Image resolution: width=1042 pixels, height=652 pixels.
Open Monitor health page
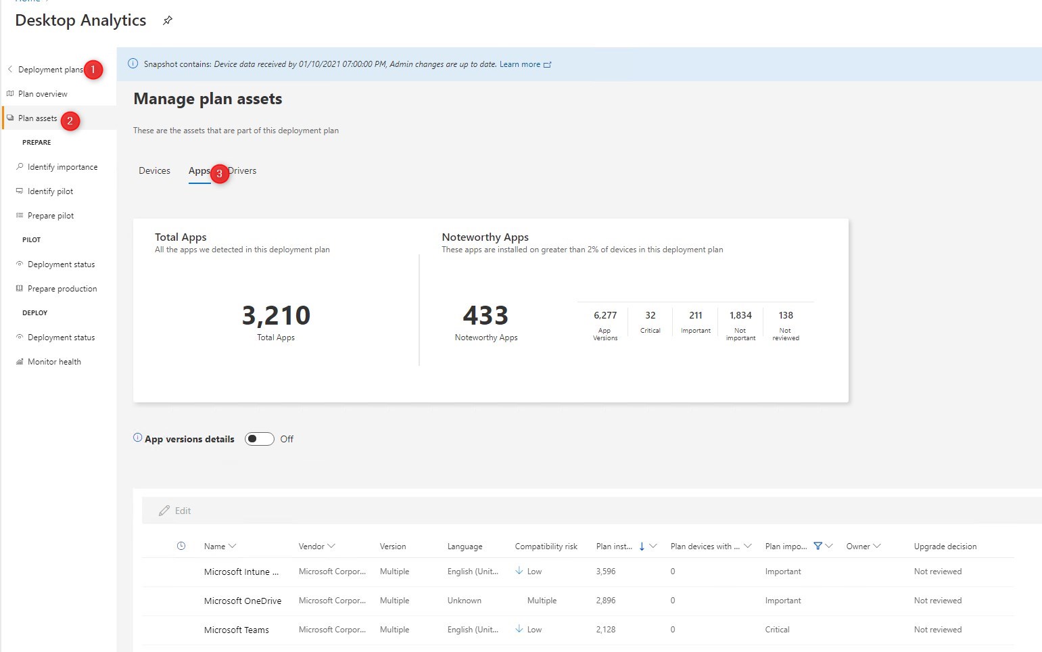pos(54,362)
